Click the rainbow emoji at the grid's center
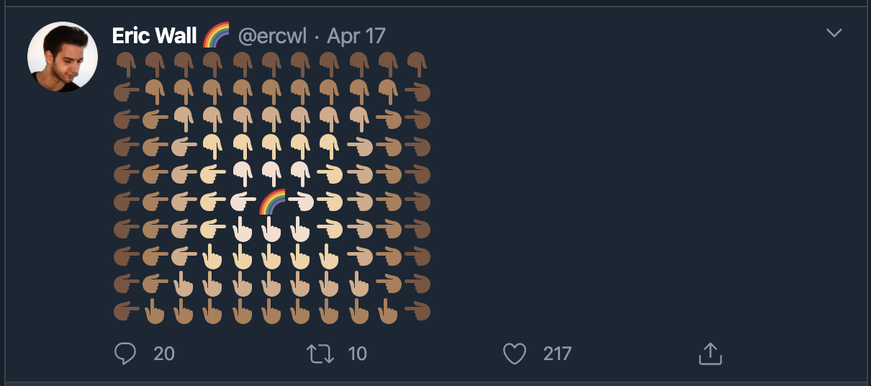Screen dimensions: 871x386 pos(272,202)
